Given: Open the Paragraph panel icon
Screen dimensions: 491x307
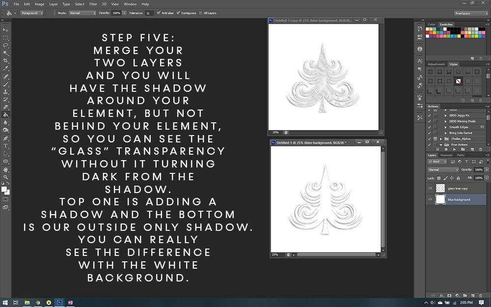Looking at the screenshot, I should (x=420, y=69).
